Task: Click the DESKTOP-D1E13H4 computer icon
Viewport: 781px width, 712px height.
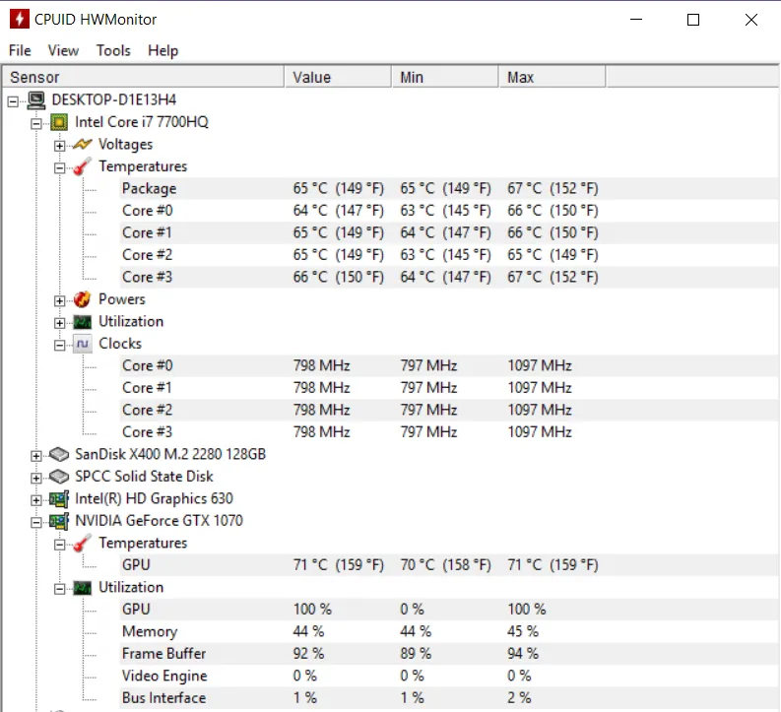Action: pyautogui.click(x=35, y=100)
